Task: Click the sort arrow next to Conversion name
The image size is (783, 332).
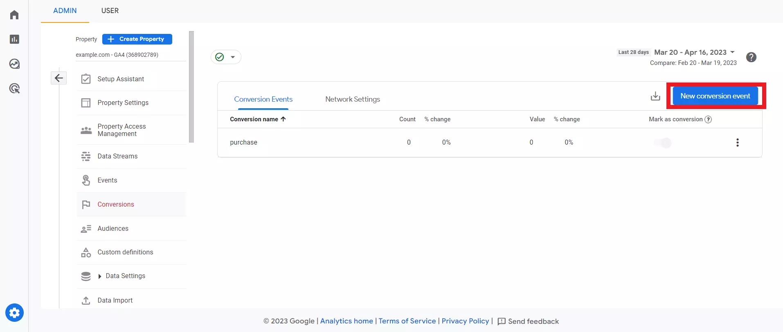Action: 283,119
